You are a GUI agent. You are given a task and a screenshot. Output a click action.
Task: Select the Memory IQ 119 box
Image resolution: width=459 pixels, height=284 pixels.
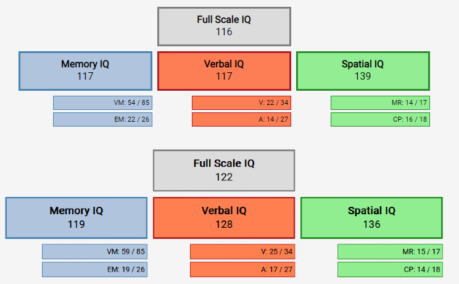point(76,218)
